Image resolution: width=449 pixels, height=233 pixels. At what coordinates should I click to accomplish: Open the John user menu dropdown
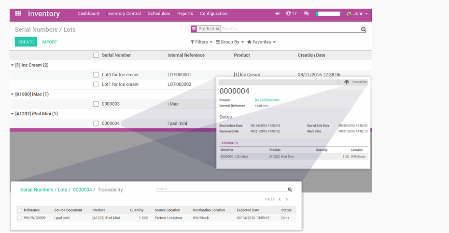point(357,14)
